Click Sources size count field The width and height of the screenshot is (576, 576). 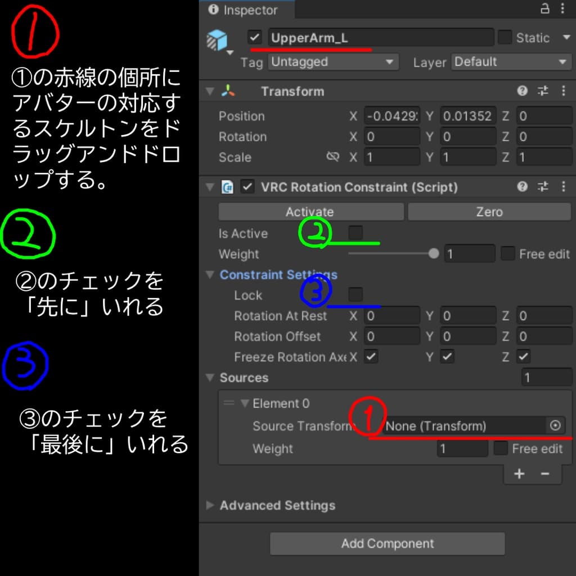[x=547, y=377]
